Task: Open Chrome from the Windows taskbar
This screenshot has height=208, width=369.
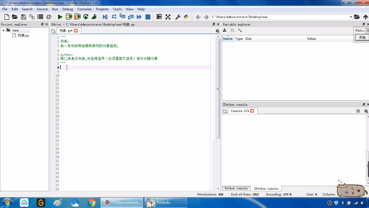Action: coord(91,203)
